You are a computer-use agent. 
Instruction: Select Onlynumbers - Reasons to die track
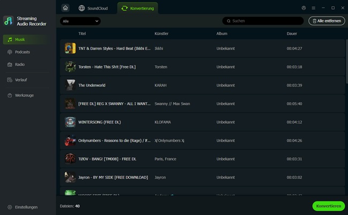click(x=114, y=140)
